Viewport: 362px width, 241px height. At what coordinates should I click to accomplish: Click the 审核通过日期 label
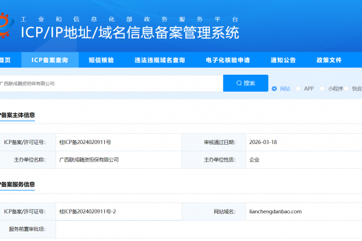220,142
